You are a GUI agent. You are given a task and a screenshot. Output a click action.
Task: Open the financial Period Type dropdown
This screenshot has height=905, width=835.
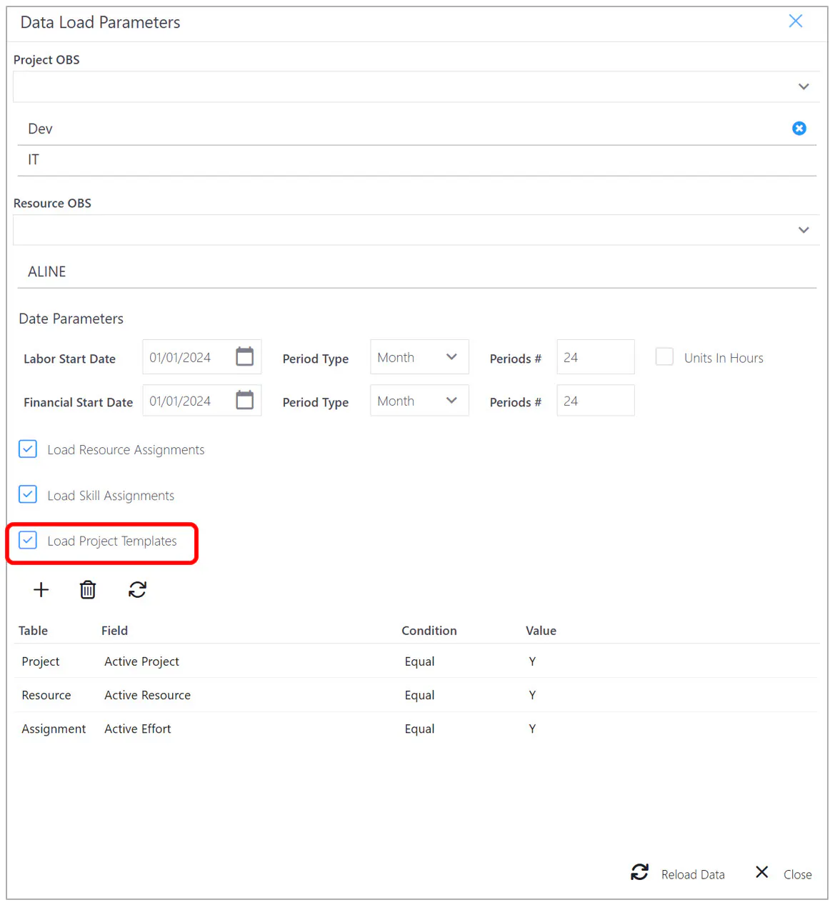pyautogui.click(x=419, y=401)
